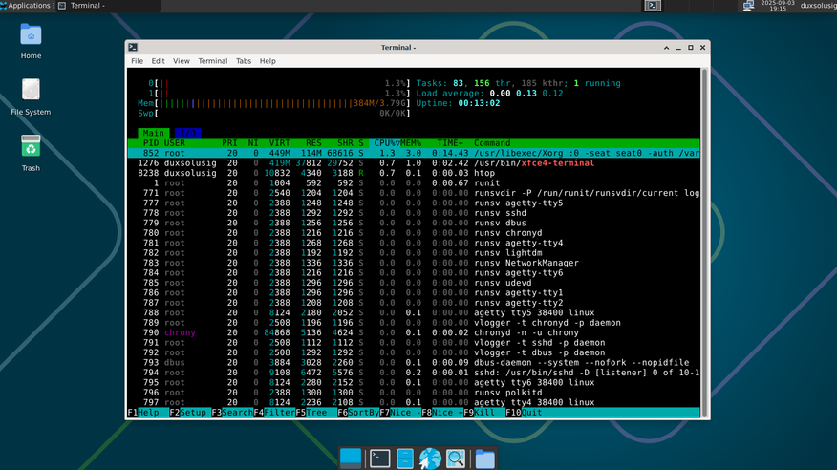Image resolution: width=837 pixels, height=470 pixels.
Task: Open the web browser globe icon in dock
Action: 430,459
